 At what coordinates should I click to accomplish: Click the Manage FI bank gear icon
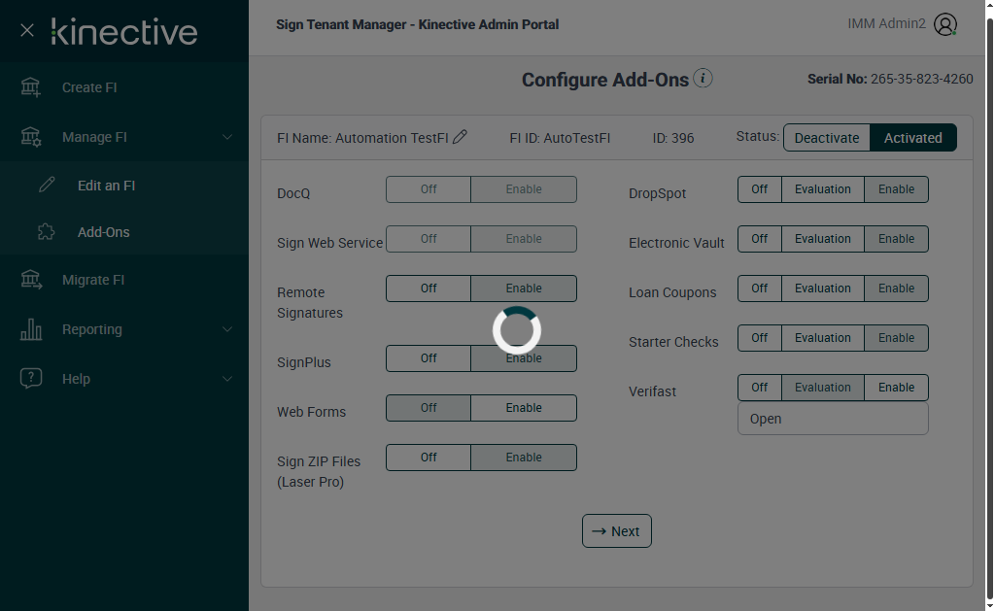30,137
